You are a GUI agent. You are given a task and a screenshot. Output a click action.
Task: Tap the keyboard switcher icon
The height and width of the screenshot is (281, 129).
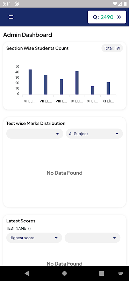[121, 273]
